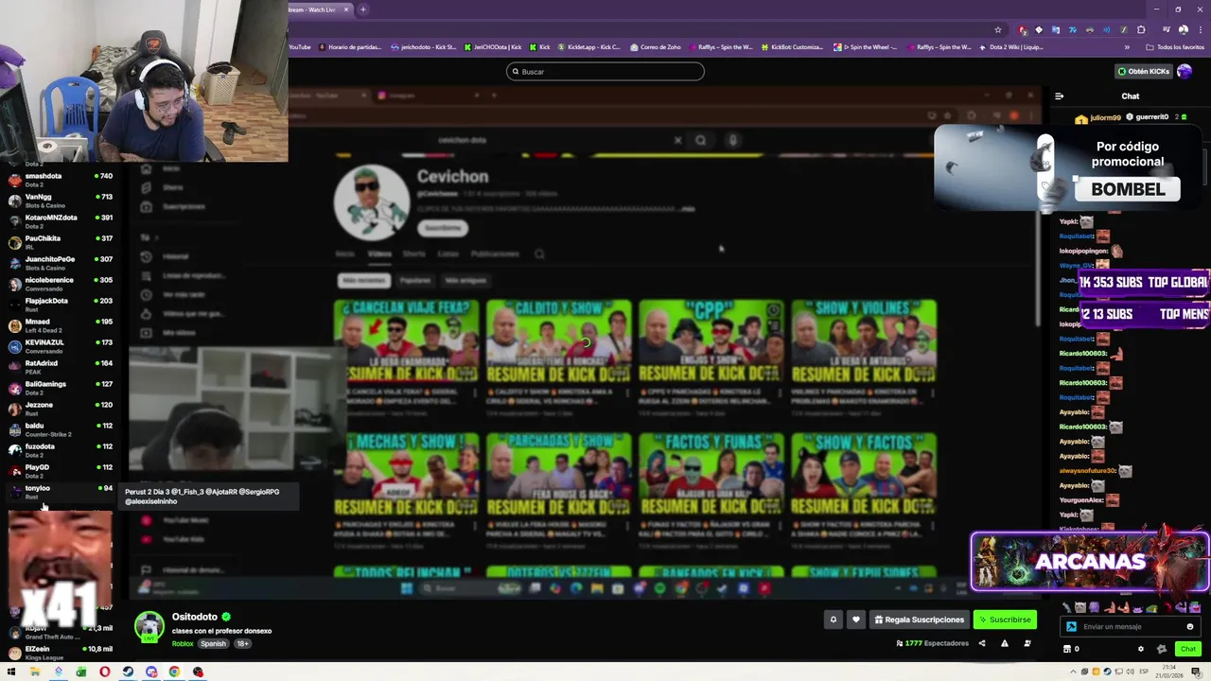Image resolution: width=1211 pixels, height=681 pixels.
Task: Open chat settings gear icon
Action: coord(1140,649)
